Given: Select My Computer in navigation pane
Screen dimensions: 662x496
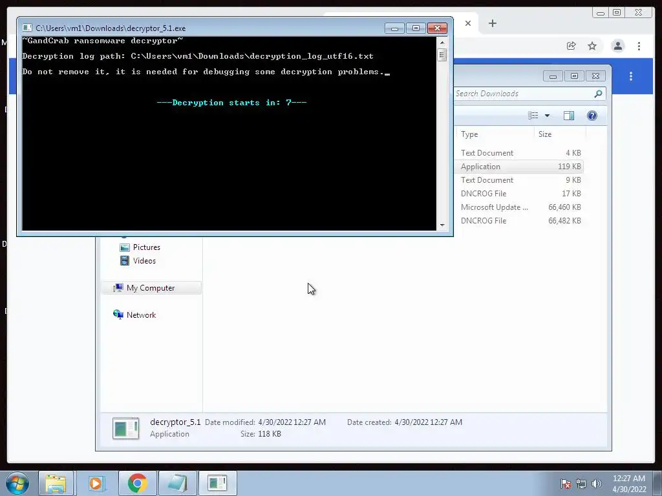Looking at the screenshot, I should pos(151,288).
